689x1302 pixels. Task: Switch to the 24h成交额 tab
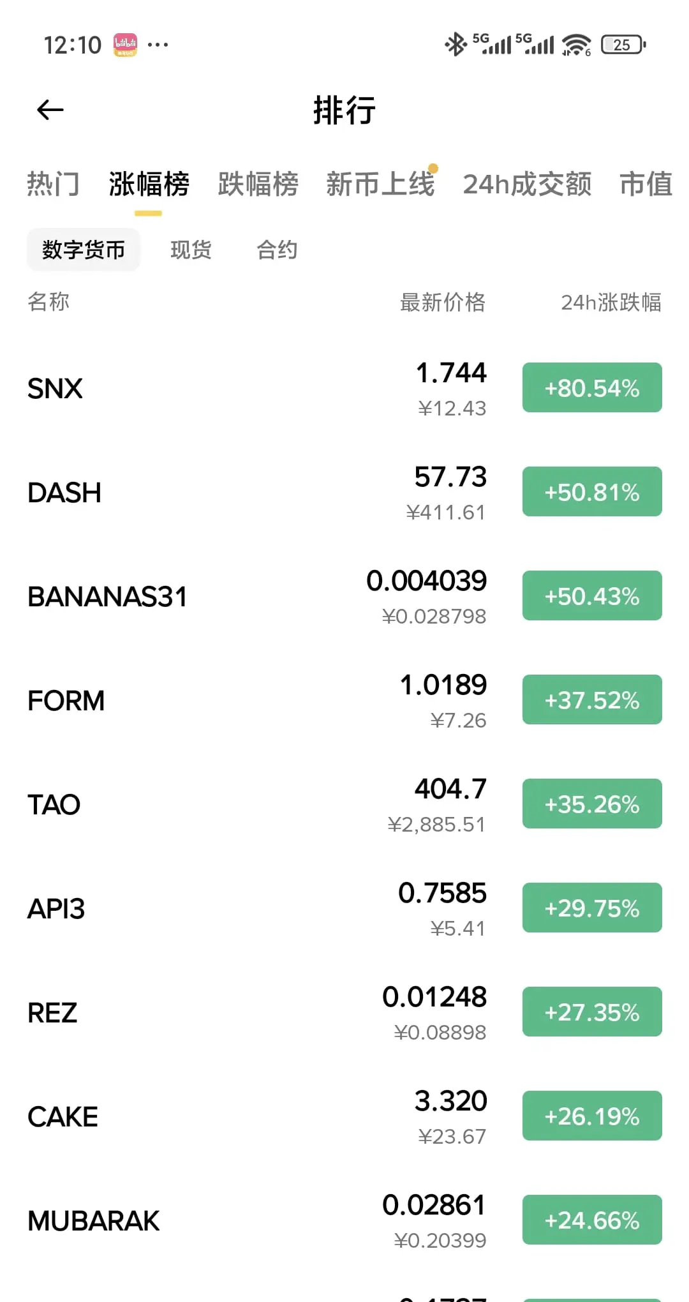click(x=527, y=184)
